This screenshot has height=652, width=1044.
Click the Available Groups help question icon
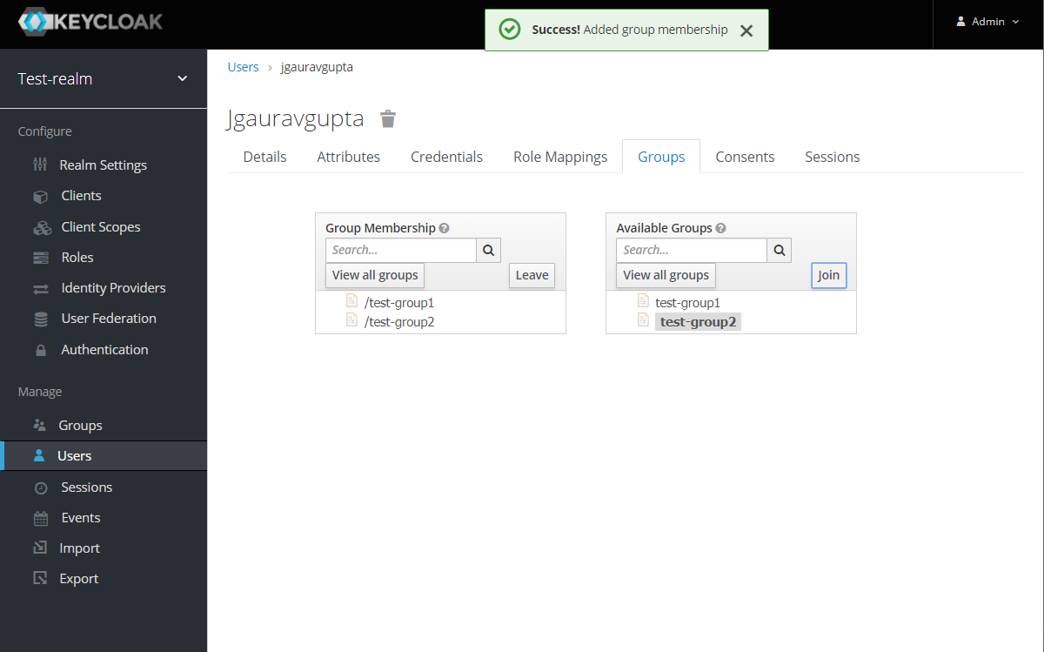click(721, 228)
